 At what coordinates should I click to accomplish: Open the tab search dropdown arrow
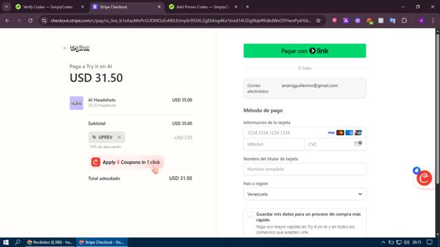pyautogui.click(x=6, y=7)
